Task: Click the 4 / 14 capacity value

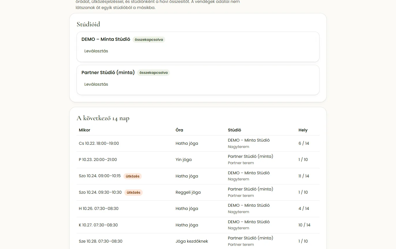Action: pos(304,208)
